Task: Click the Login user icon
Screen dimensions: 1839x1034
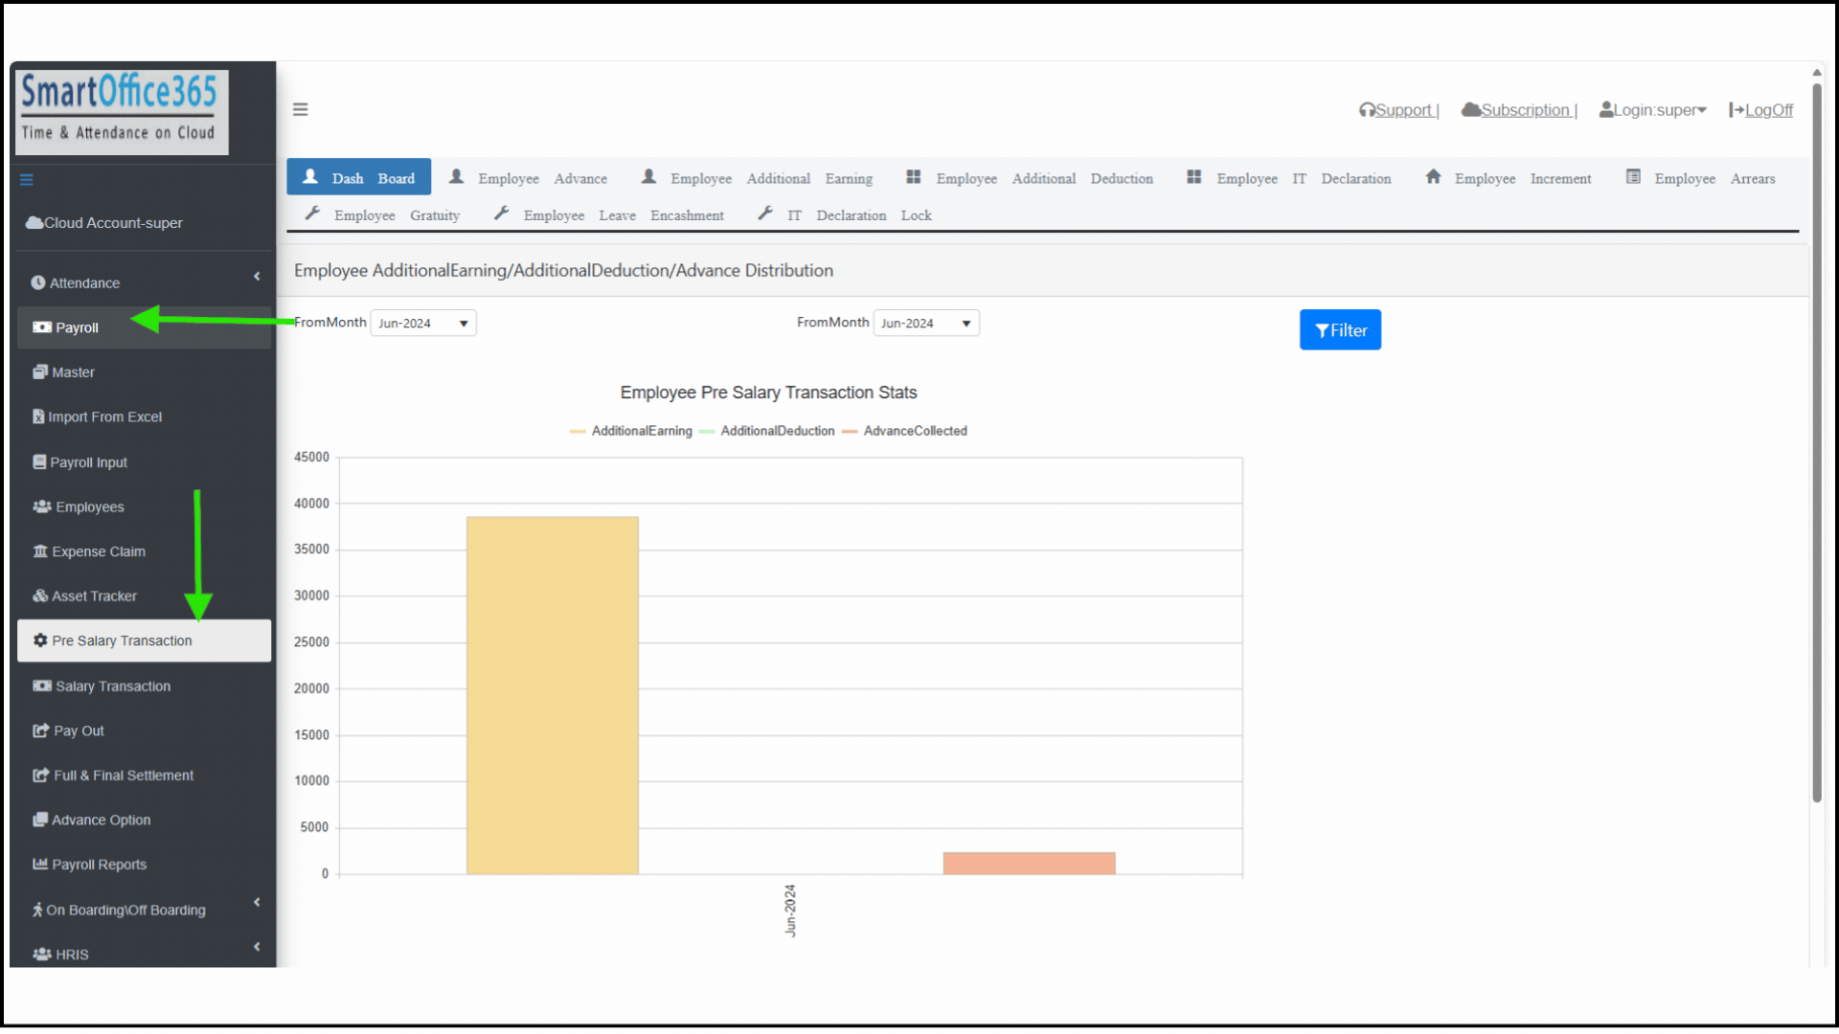Action: tap(1606, 110)
